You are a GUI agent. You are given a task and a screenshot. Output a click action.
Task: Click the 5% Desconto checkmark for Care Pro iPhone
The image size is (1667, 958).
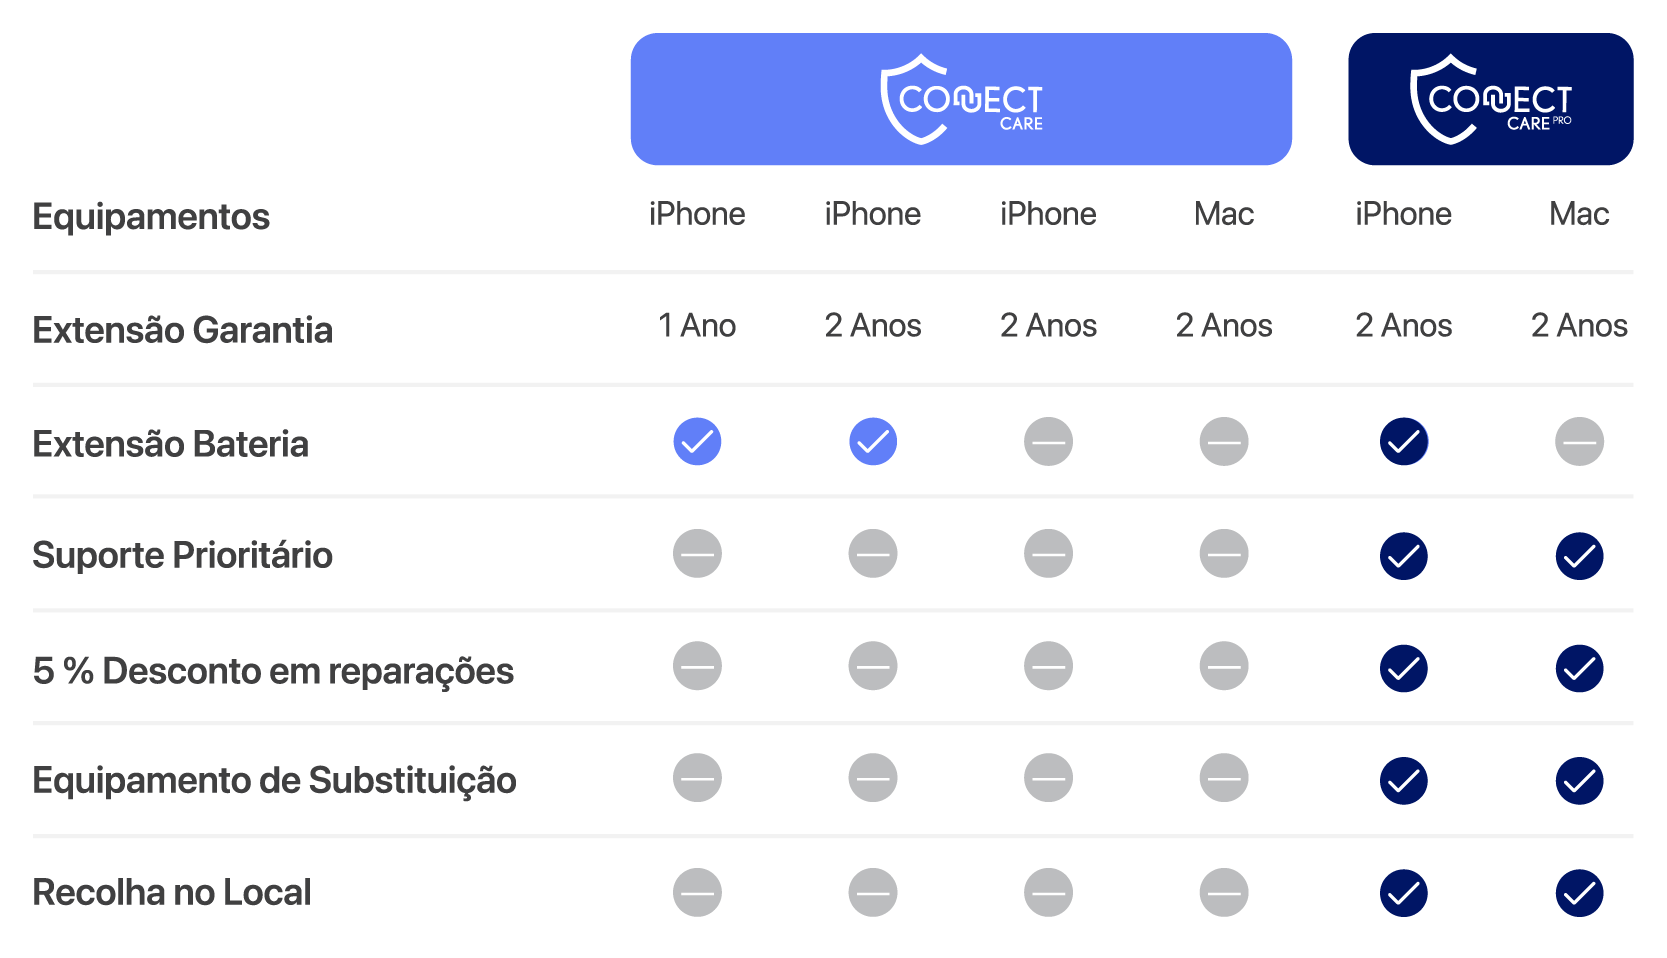(x=1403, y=668)
